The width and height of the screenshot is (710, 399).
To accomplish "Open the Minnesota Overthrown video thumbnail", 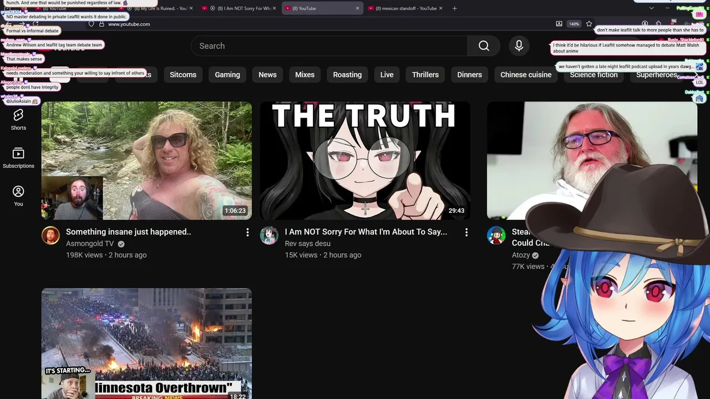I will coord(146,344).
